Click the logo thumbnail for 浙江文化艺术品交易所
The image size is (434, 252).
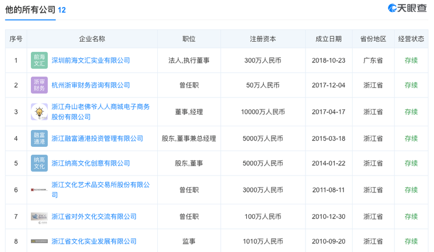coord(39,190)
